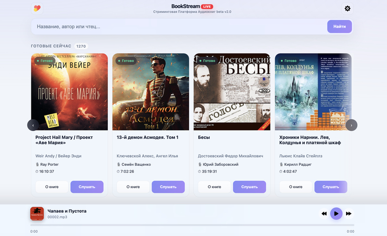Click the Бесы book title text
This screenshot has height=236, width=387.
pos(204,137)
